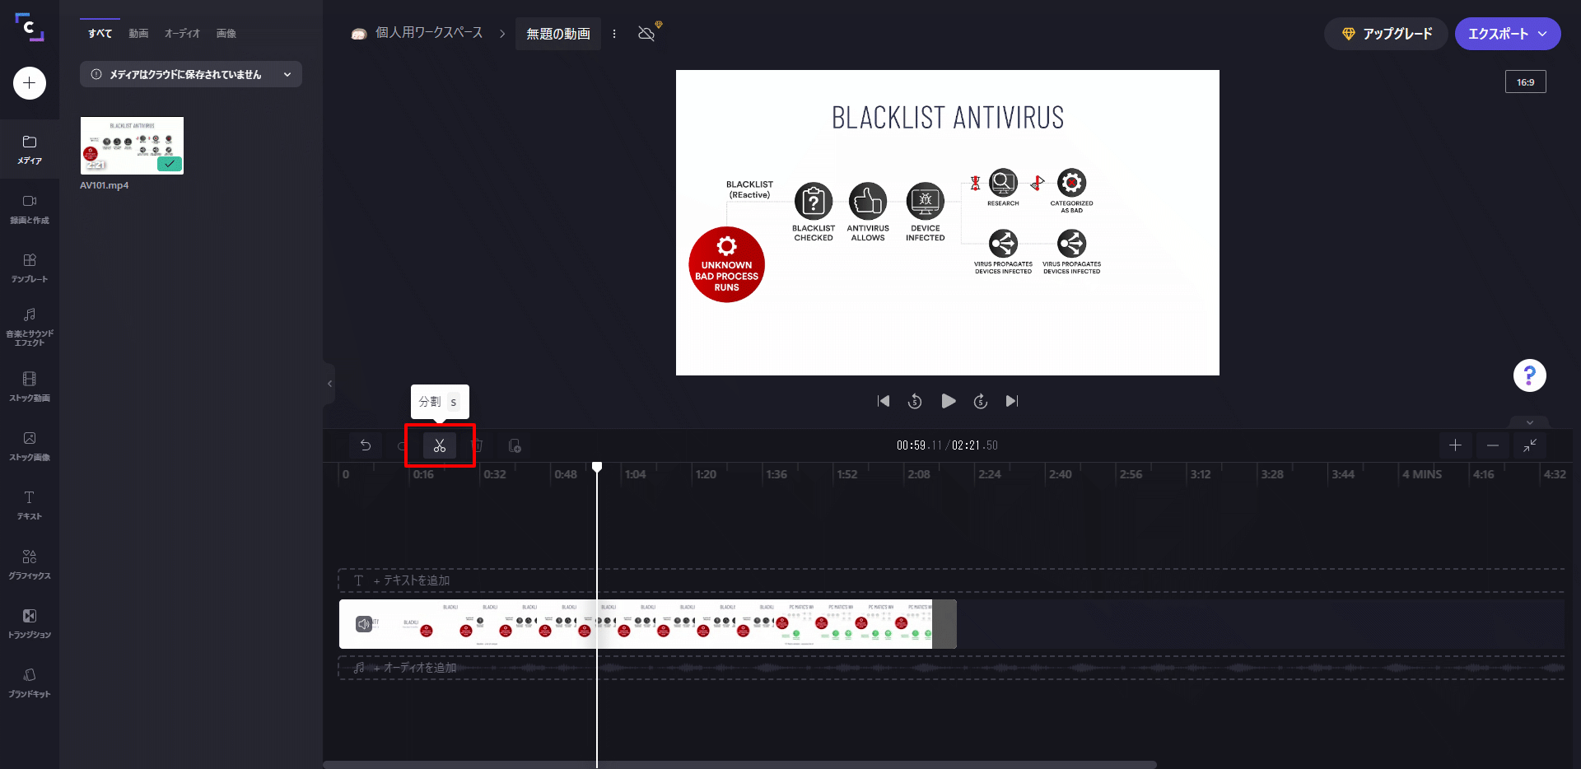Click the アップグレード button

click(x=1386, y=34)
